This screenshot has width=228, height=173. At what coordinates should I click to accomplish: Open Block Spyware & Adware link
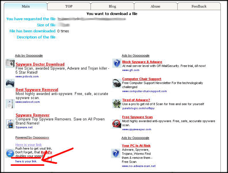pos(142,62)
